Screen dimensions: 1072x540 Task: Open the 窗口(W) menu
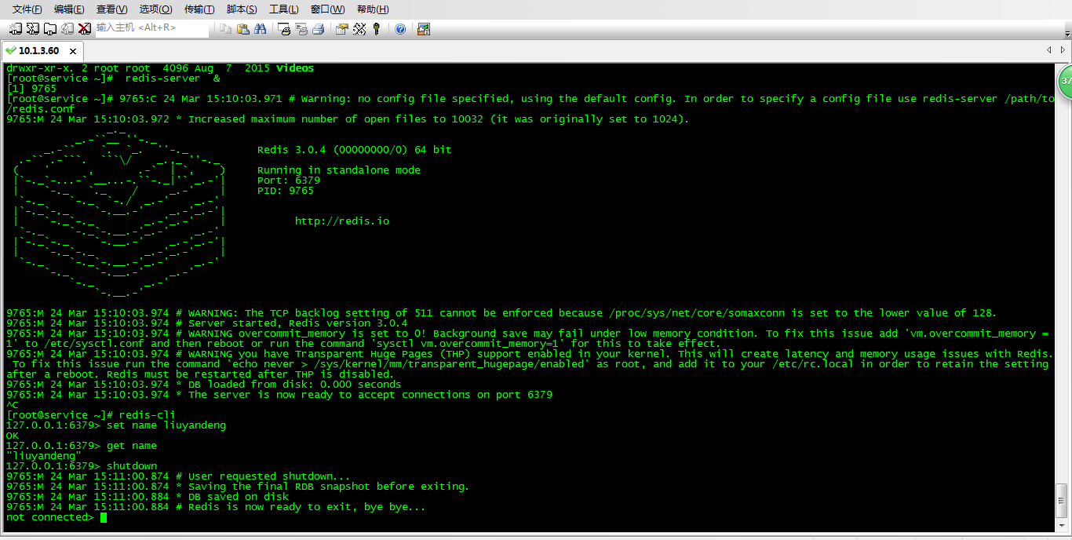point(327,9)
